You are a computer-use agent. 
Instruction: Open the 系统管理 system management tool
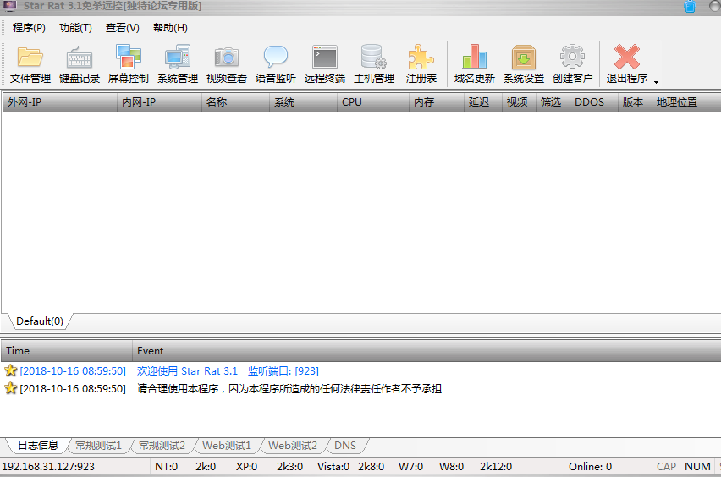click(178, 64)
